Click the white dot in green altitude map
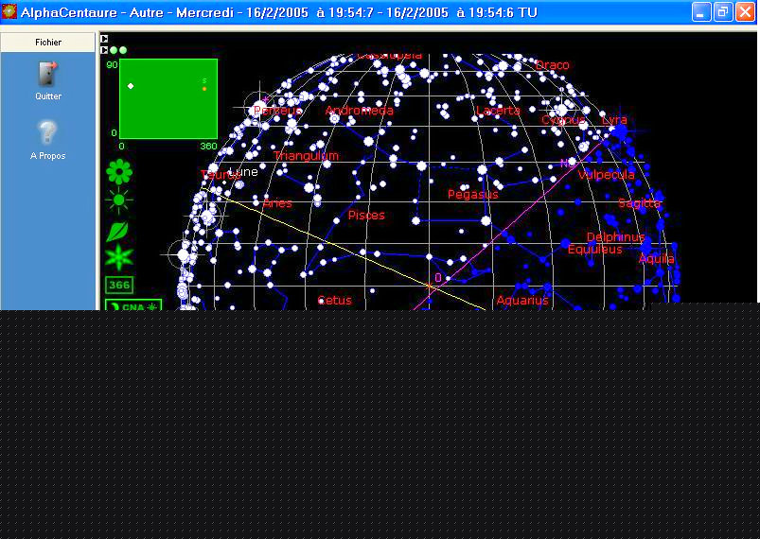The height and width of the screenshot is (539, 760). pos(131,86)
